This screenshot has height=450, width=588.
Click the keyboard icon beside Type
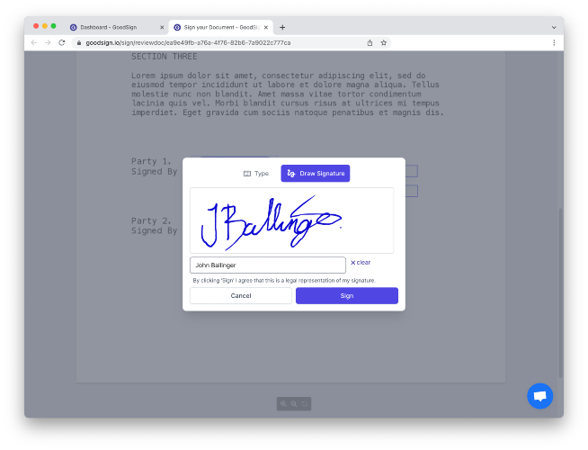pos(246,174)
